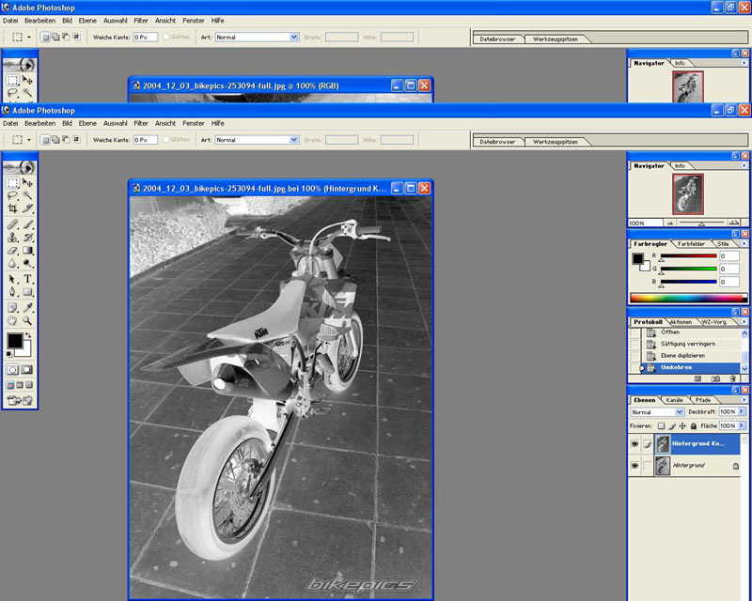Click the trash button in Protokoll panel
The width and height of the screenshot is (752, 601).
click(733, 378)
